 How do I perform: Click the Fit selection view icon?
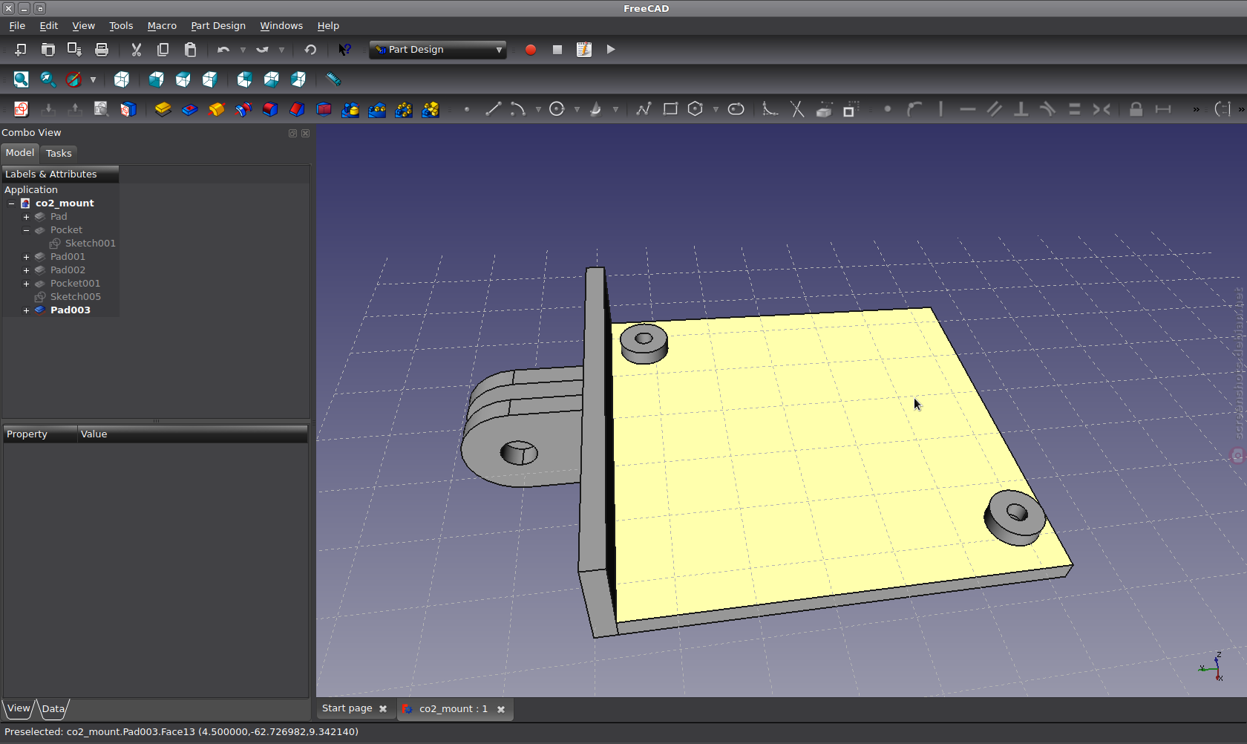48,79
